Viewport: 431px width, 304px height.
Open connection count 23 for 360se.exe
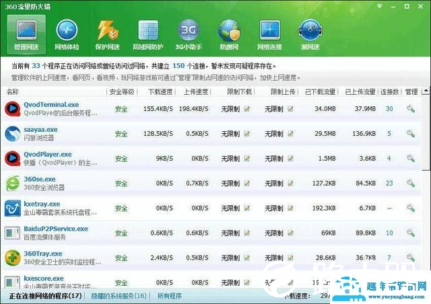tap(389, 183)
